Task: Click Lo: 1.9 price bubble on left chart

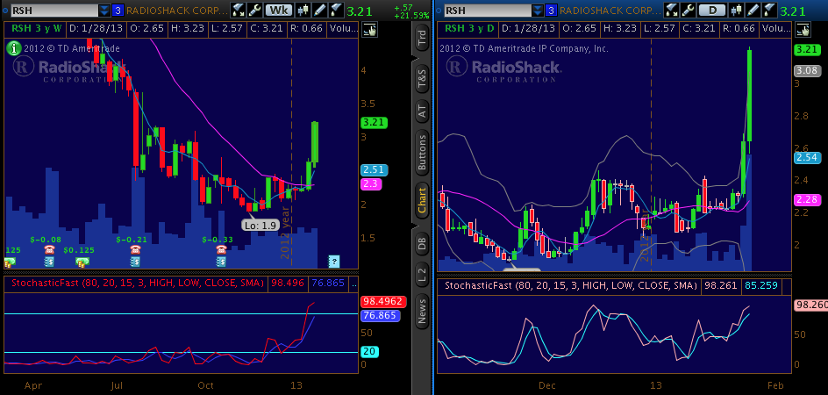Action: 260,225
